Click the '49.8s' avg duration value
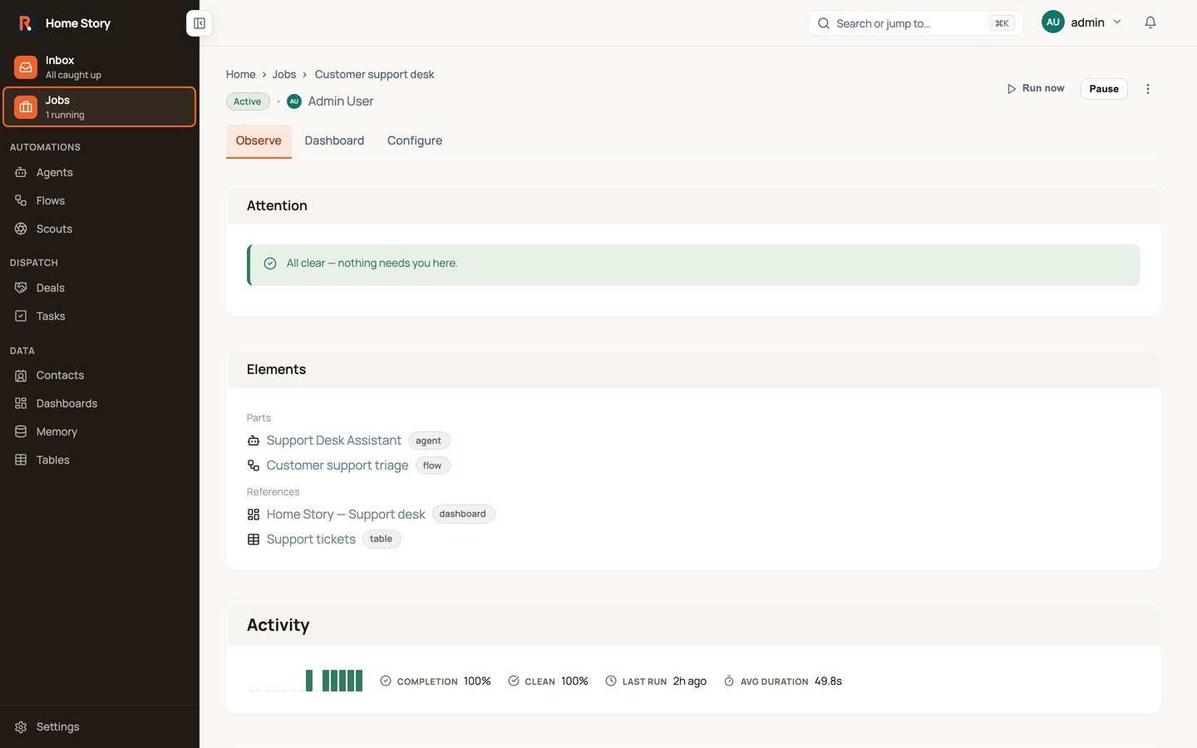Image resolution: width=1197 pixels, height=748 pixels. (x=828, y=681)
